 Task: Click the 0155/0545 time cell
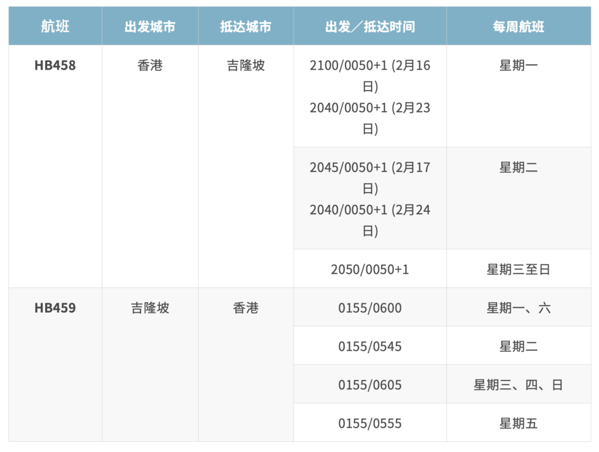click(370, 347)
